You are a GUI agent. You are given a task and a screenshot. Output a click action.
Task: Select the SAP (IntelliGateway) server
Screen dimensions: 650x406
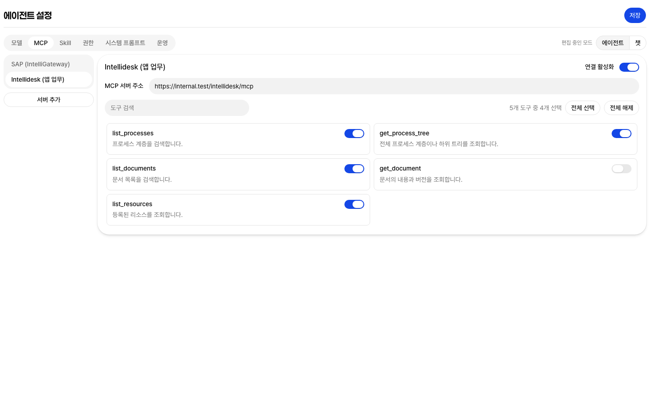point(49,64)
